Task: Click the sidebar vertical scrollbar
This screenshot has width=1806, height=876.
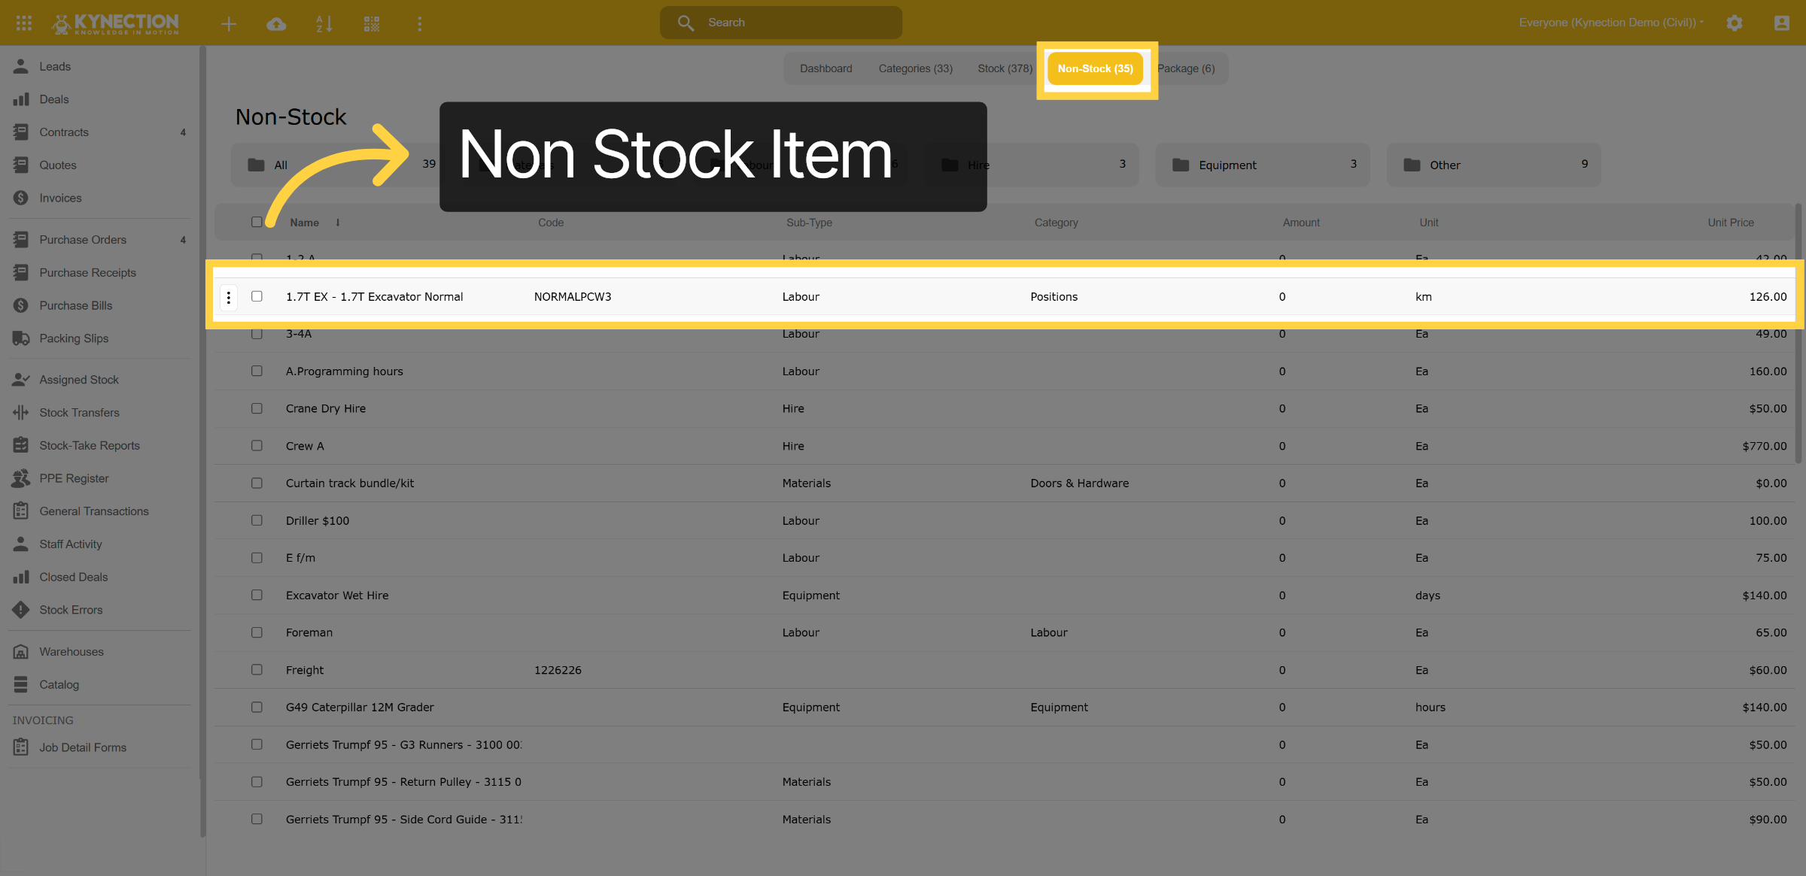Action: [202, 440]
